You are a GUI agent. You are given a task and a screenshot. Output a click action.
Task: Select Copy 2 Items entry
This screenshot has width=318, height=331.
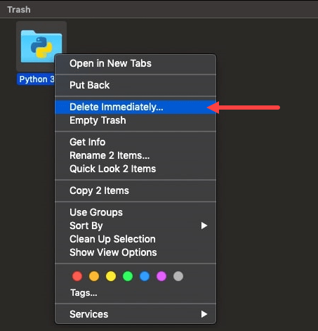point(135,190)
